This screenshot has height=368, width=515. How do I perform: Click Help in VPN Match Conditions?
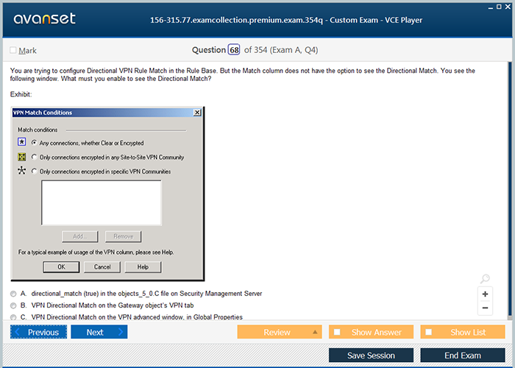click(x=143, y=266)
